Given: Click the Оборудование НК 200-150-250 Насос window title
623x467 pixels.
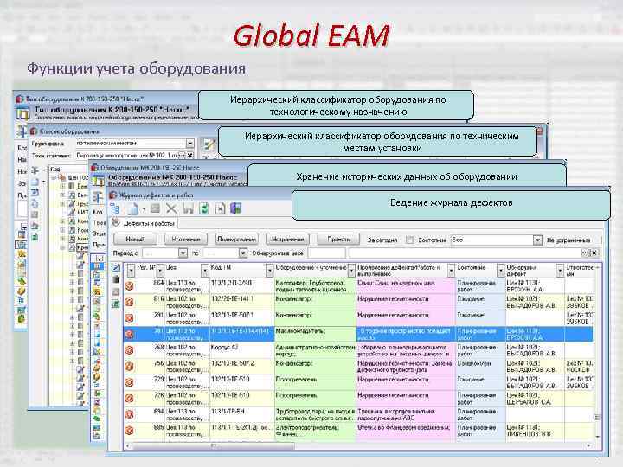Looking at the screenshot, I should coord(150,168).
